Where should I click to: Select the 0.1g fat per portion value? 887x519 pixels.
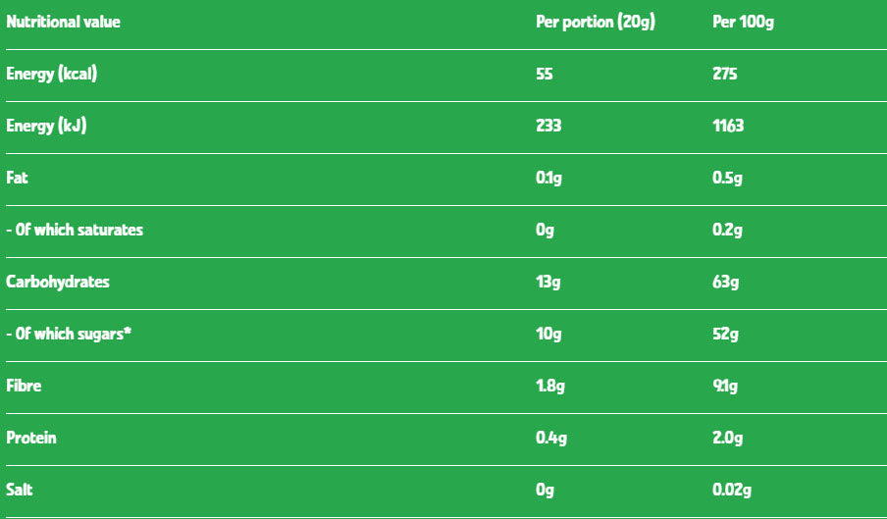coord(550,178)
